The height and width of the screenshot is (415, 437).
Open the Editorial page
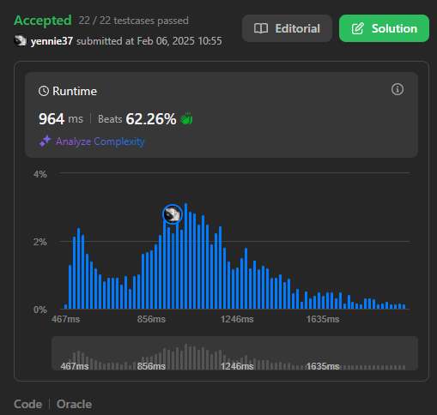(x=287, y=28)
